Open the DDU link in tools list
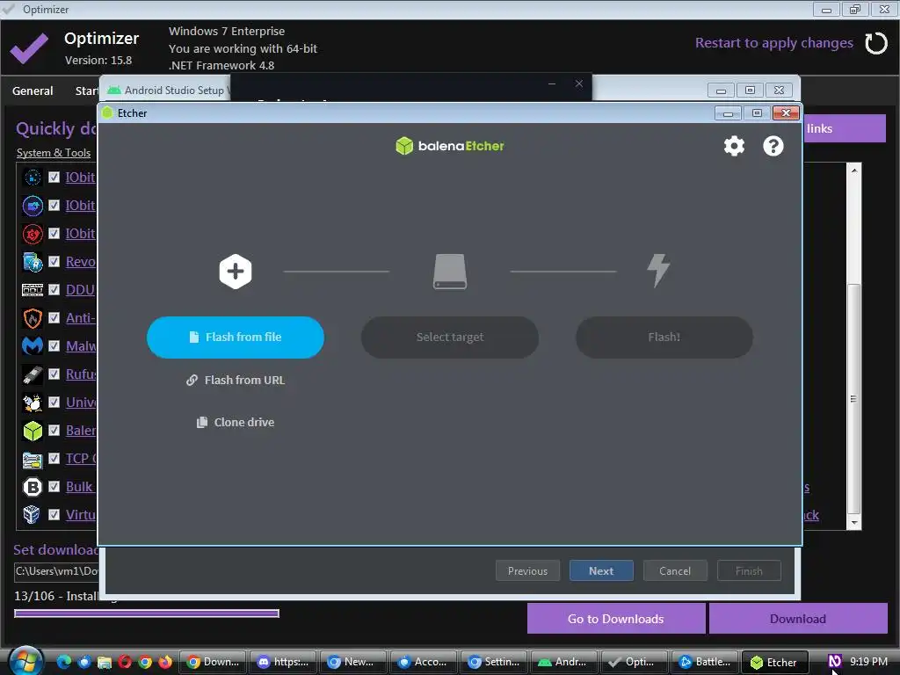This screenshot has height=675, width=900. 80,290
